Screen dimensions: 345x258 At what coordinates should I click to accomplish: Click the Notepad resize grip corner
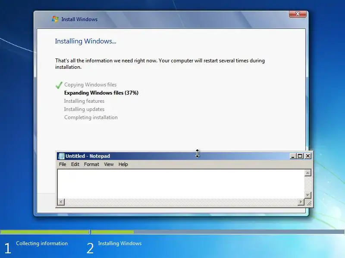pyautogui.click(x=309, y=203)
